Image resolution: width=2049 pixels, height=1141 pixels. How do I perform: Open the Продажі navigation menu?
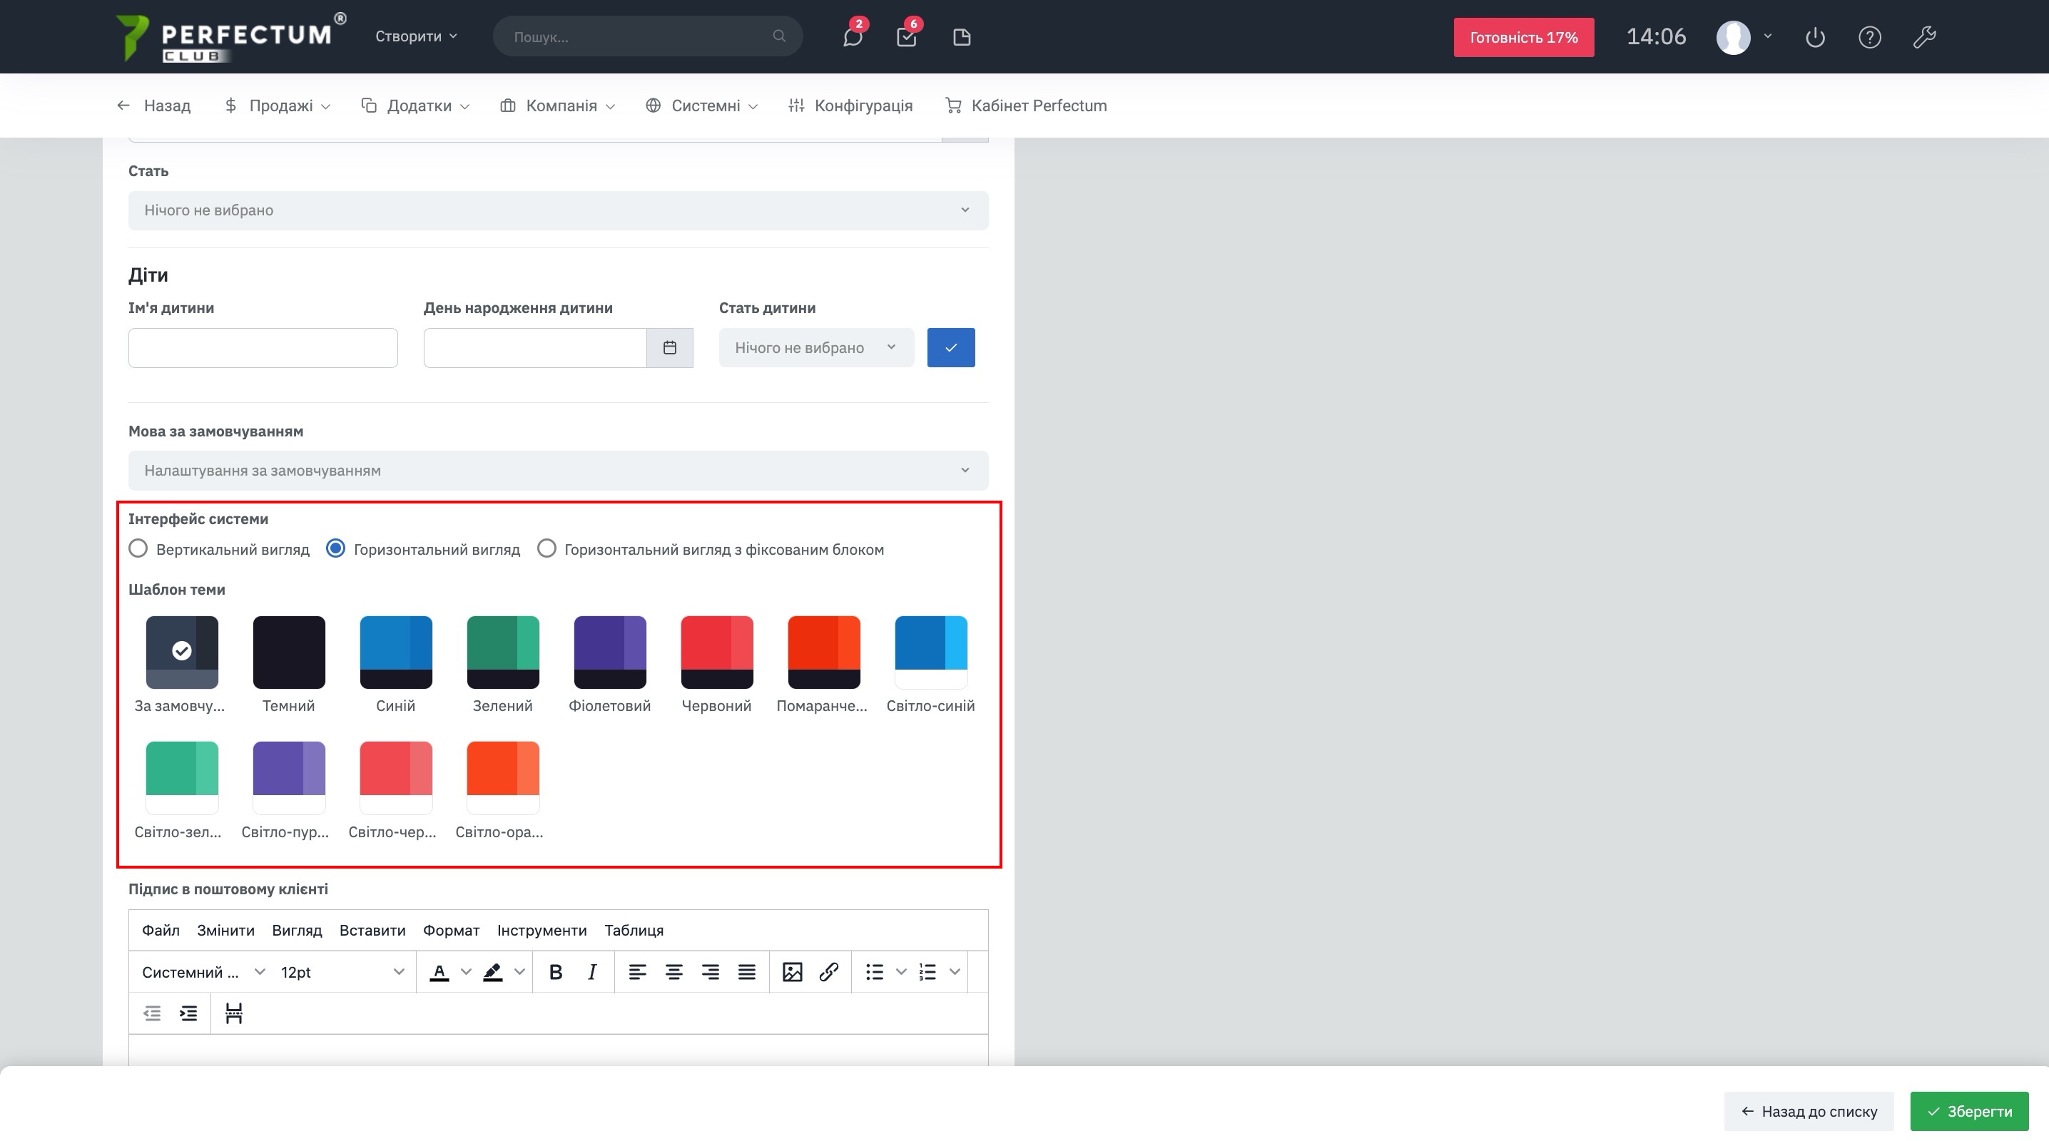click(277, 106)
